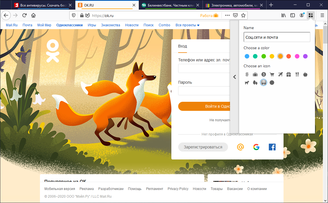Expand the Все проекты dropdown
This screenshot has height=203, width=328.
tap(188, 25)
